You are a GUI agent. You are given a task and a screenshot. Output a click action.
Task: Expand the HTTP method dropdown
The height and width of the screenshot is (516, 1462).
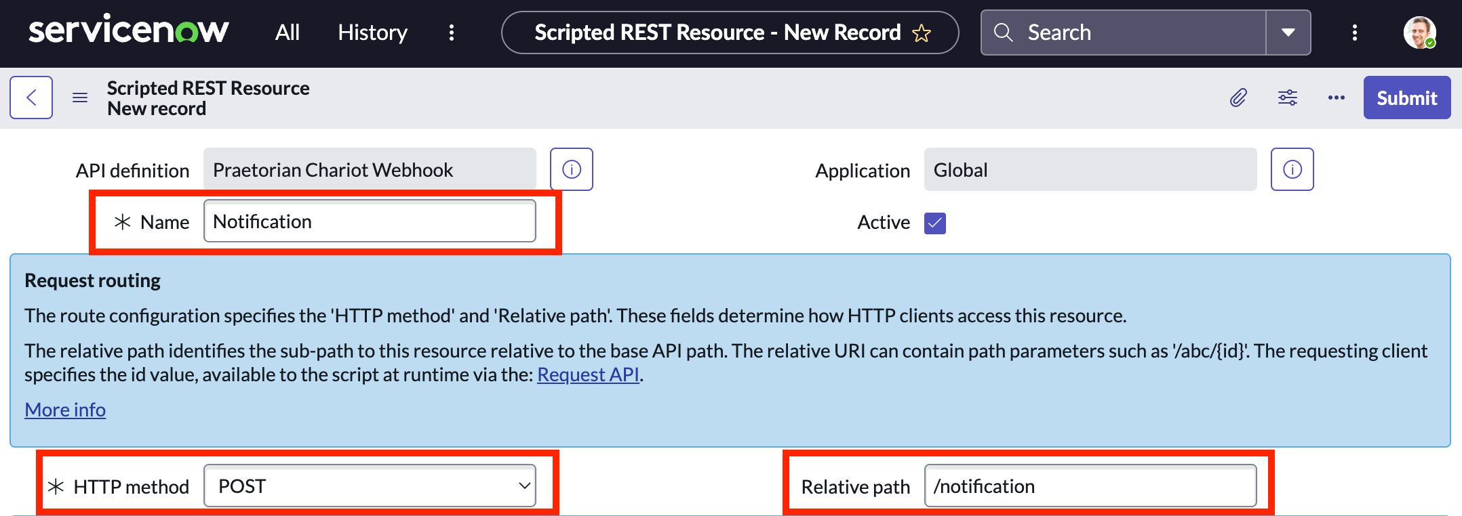370,486
